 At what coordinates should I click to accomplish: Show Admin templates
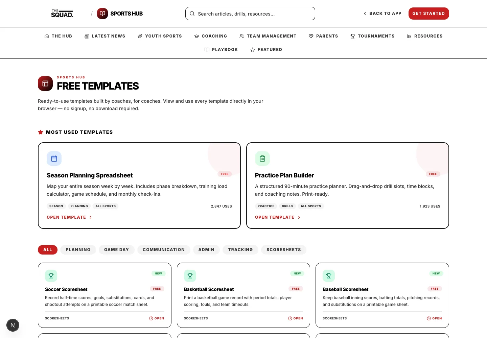[x=206, y=250]
